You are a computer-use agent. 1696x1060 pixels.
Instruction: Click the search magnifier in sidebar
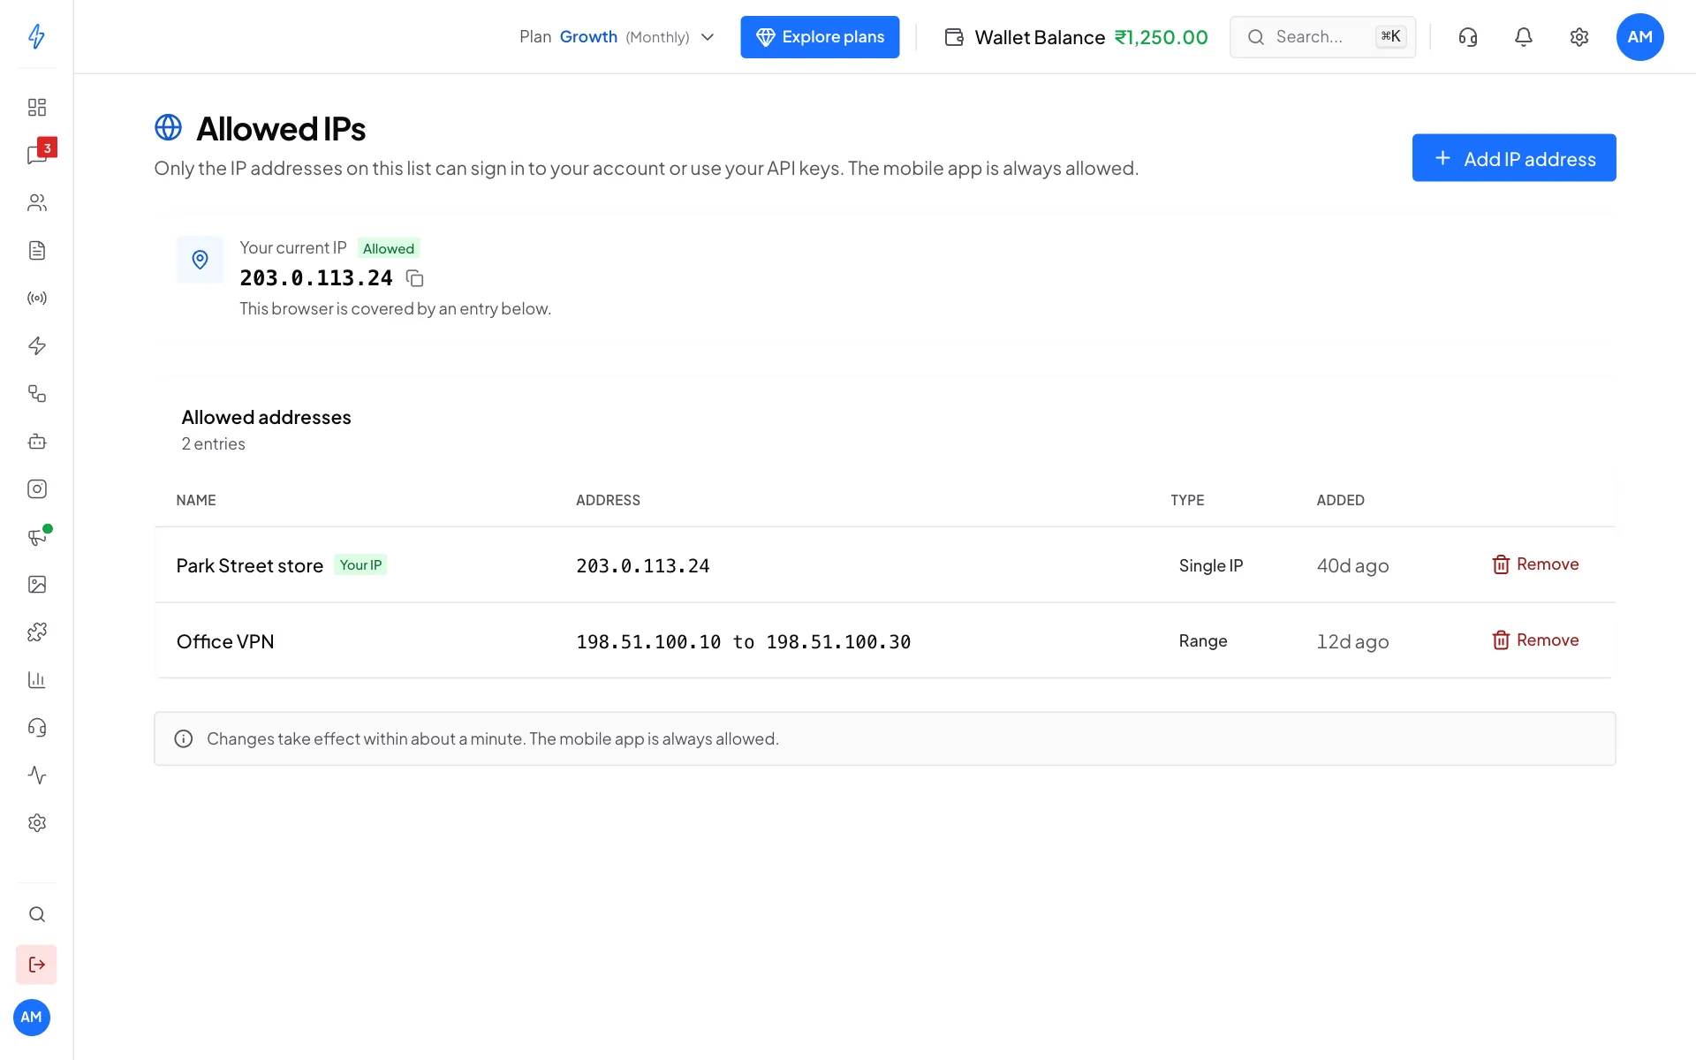pyautogui.click(x=36, y=914)
